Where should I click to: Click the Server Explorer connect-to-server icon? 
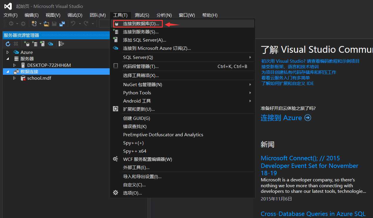pos(35,44)
